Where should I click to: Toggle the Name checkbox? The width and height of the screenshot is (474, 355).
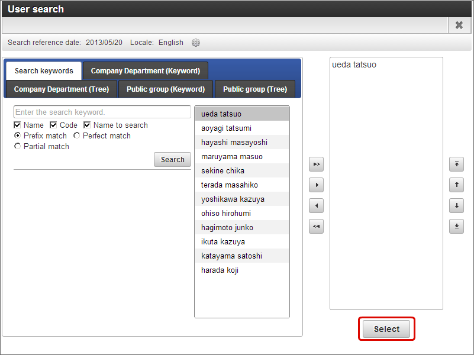[17, 125]
